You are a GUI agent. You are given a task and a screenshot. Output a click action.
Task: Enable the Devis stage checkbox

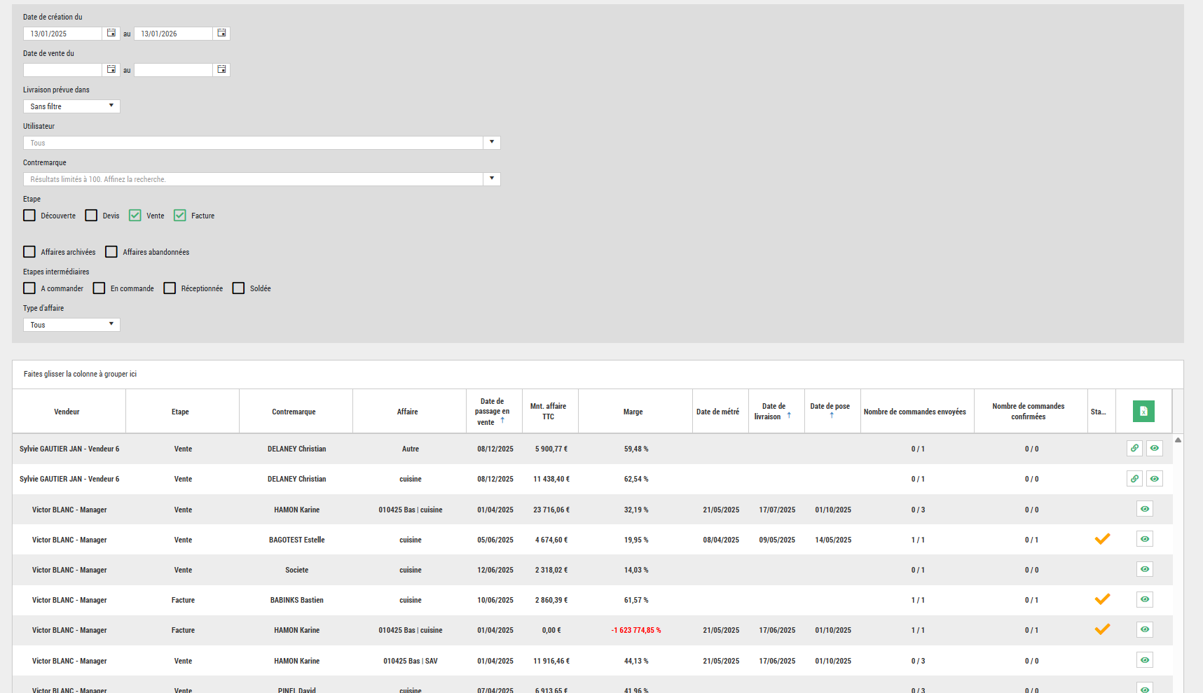pyautogui.click(x=91, y=216)
